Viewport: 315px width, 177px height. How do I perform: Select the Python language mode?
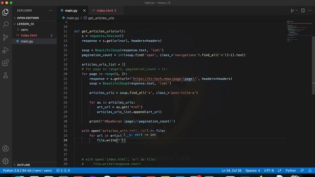click(x=291, y=171)
